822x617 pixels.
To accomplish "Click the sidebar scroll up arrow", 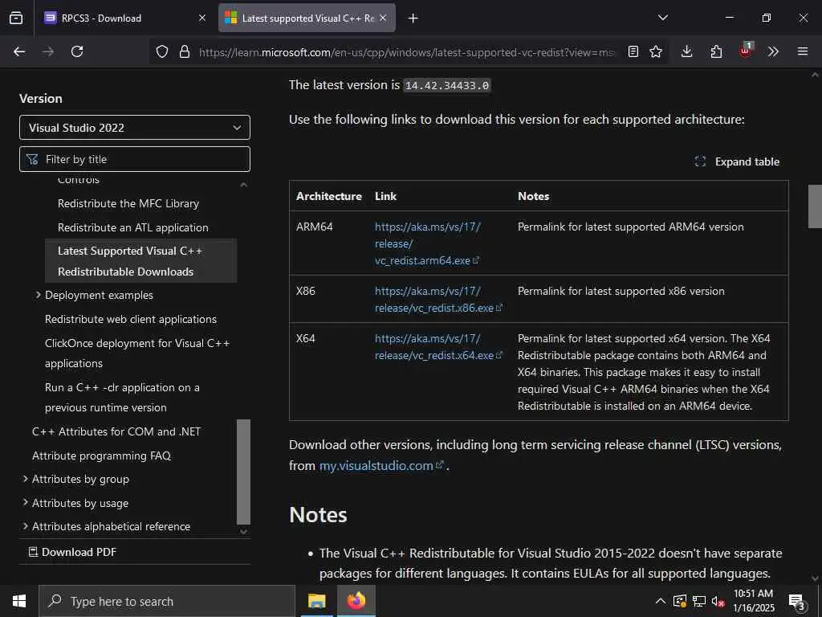I will (x=244, y=185).
